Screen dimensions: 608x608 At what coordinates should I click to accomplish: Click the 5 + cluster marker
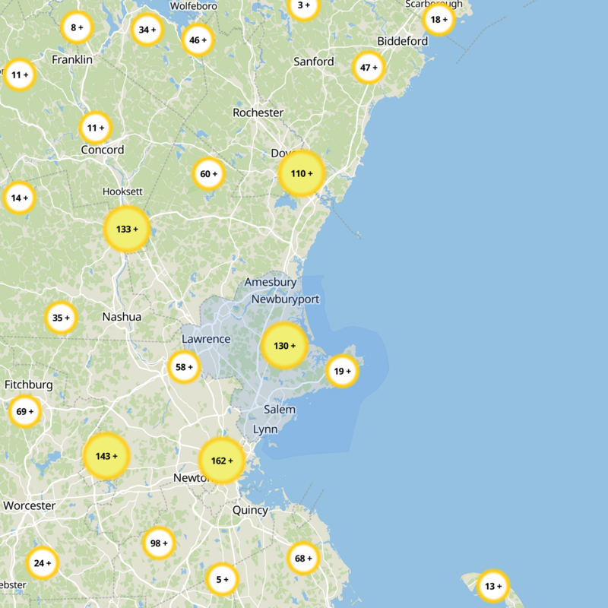pyautogui.click(x=222, y=579)
